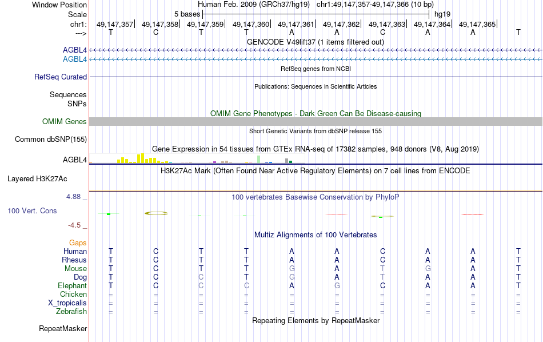This screenshot has width=543, height=342.
Task: Click the gray G in the Dog row
Action: click(292, 277)
